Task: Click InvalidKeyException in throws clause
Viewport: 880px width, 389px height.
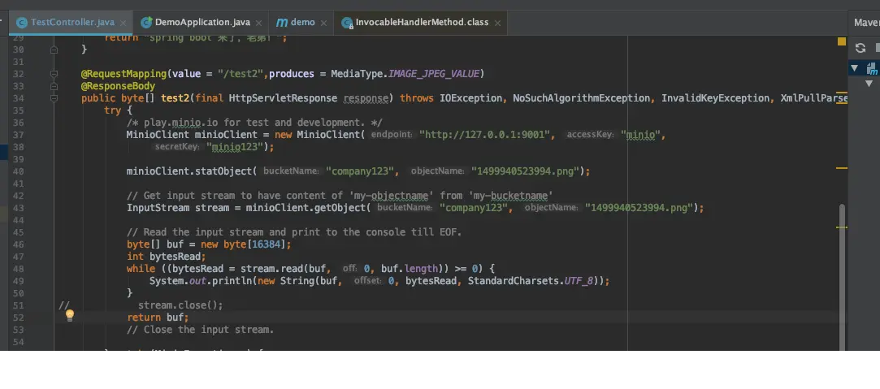Action: [715, 98]
